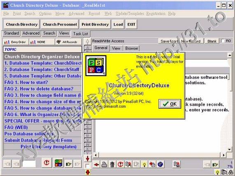Click the red down arrow below alphabet strip
The width and height of the screenshot is (235, 176).
pos(88,159)
